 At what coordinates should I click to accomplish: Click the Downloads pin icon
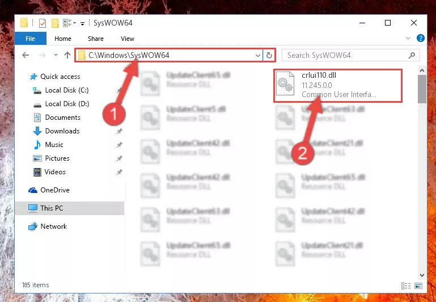tap(119, 131)
